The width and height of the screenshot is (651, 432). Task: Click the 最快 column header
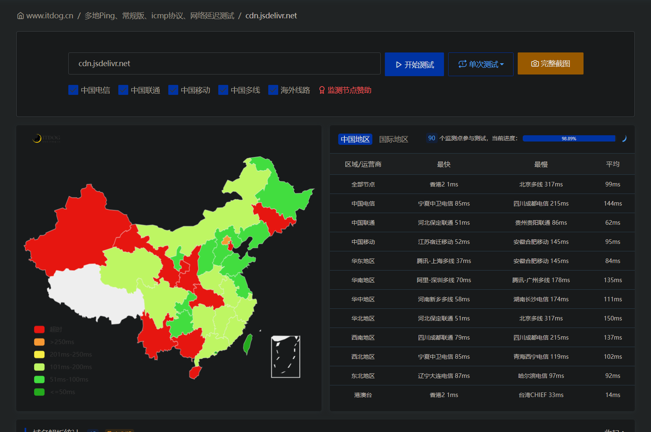[x=444, y=164]
